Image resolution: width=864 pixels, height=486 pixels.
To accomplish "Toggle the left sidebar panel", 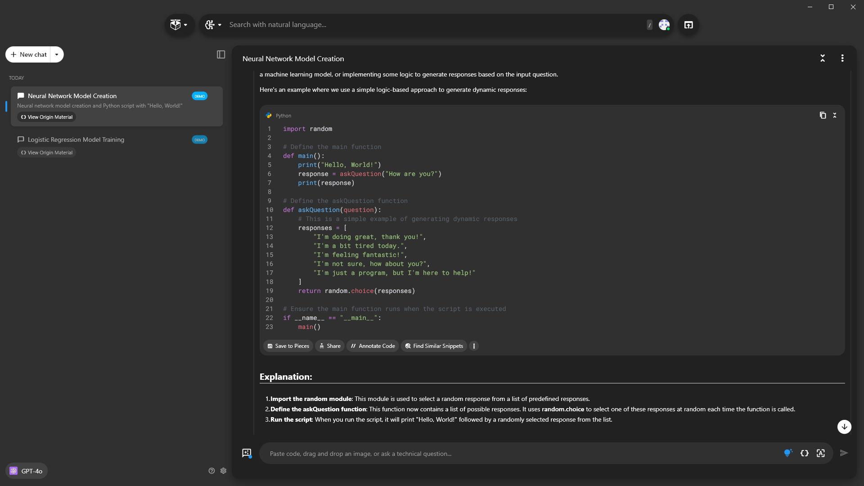I will coord(220,54).
